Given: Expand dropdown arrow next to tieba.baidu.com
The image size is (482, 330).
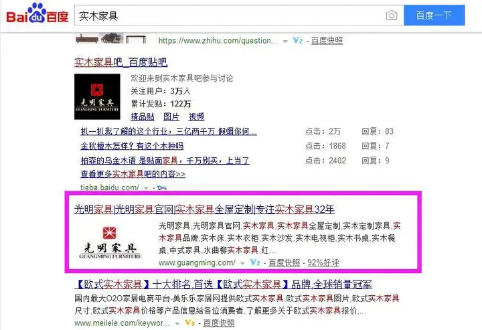Looking at the screenshot, I should 147,187.
